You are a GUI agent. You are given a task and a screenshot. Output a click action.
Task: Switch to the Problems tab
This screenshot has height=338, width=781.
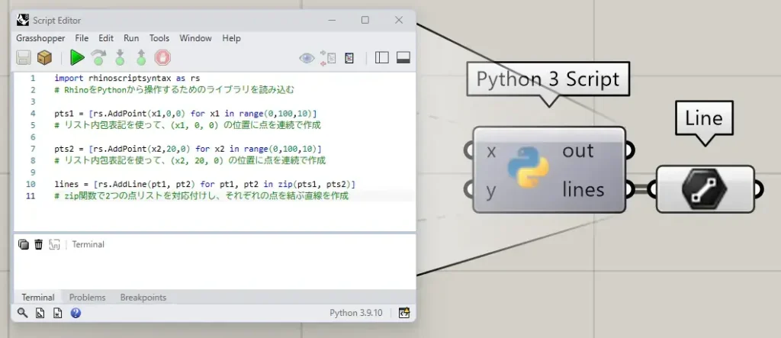87,298
